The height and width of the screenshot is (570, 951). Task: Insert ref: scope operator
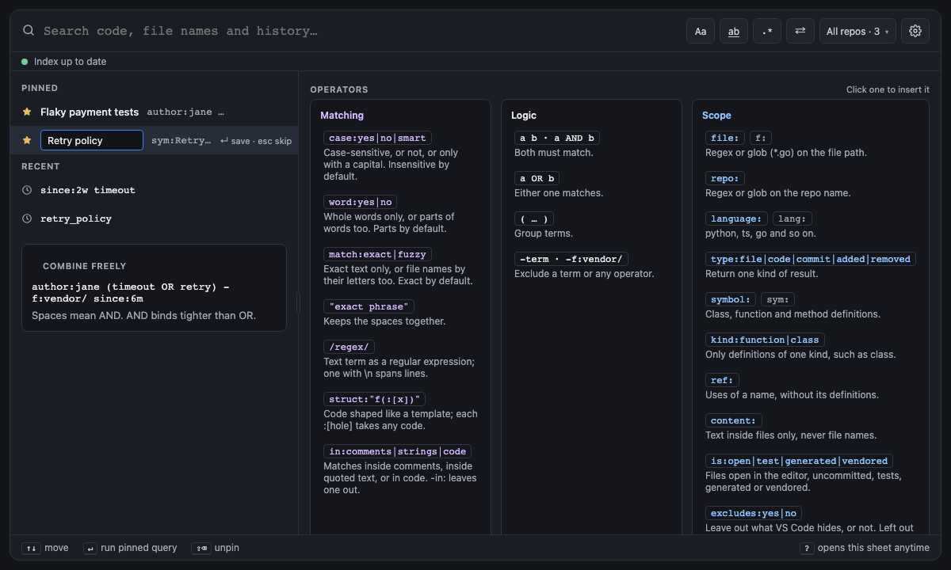722,380
